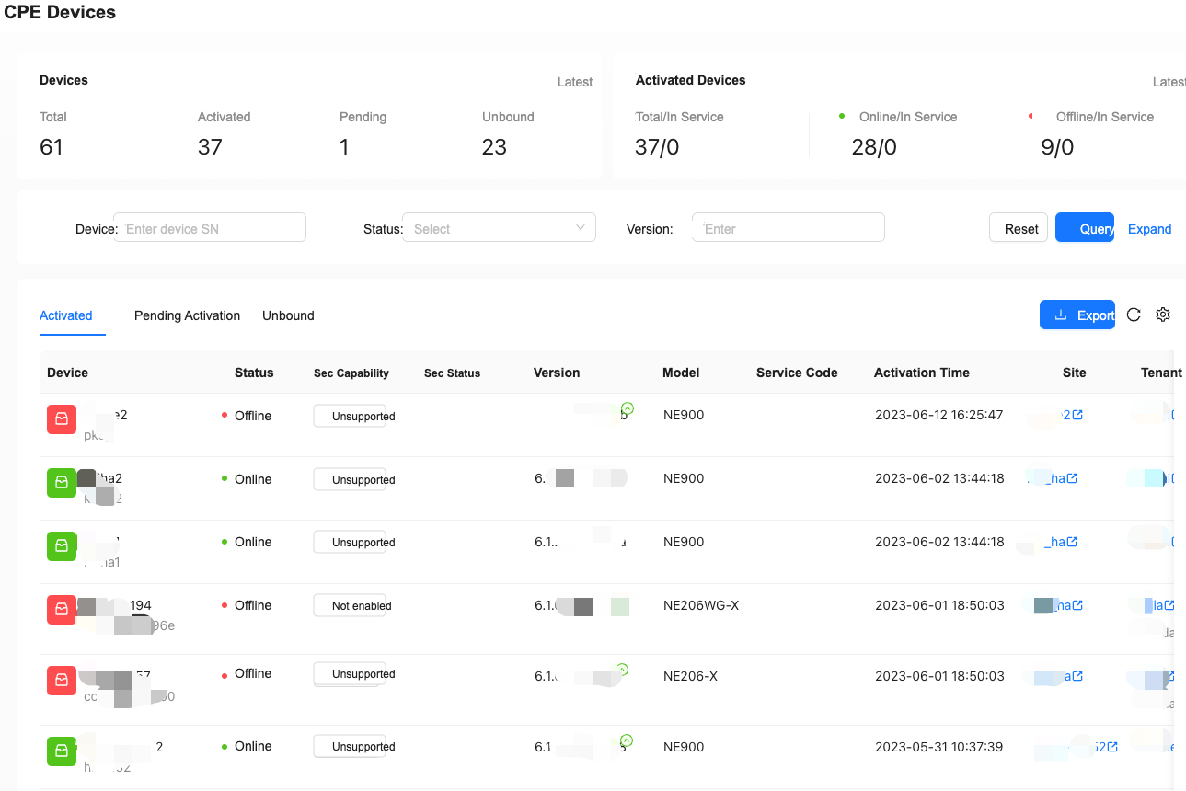Viewport: 1186px width, 791px height.
Task: Click red device icon of NE206WG-X row
Action: 62,609
